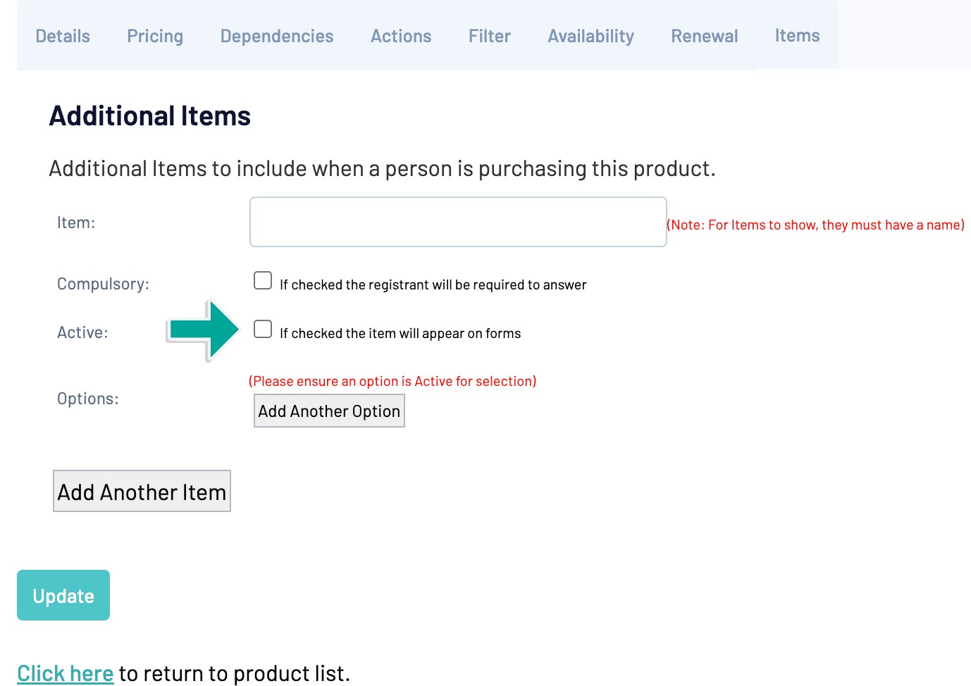Click the Add Another Option button
Screen dimensions: 971x686
(329, 411)
